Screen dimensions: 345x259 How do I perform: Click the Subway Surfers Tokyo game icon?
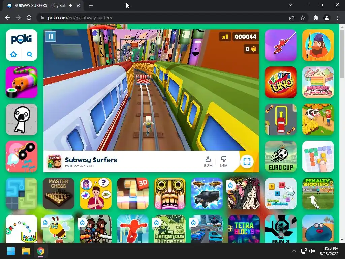click(x=54, y=162)
